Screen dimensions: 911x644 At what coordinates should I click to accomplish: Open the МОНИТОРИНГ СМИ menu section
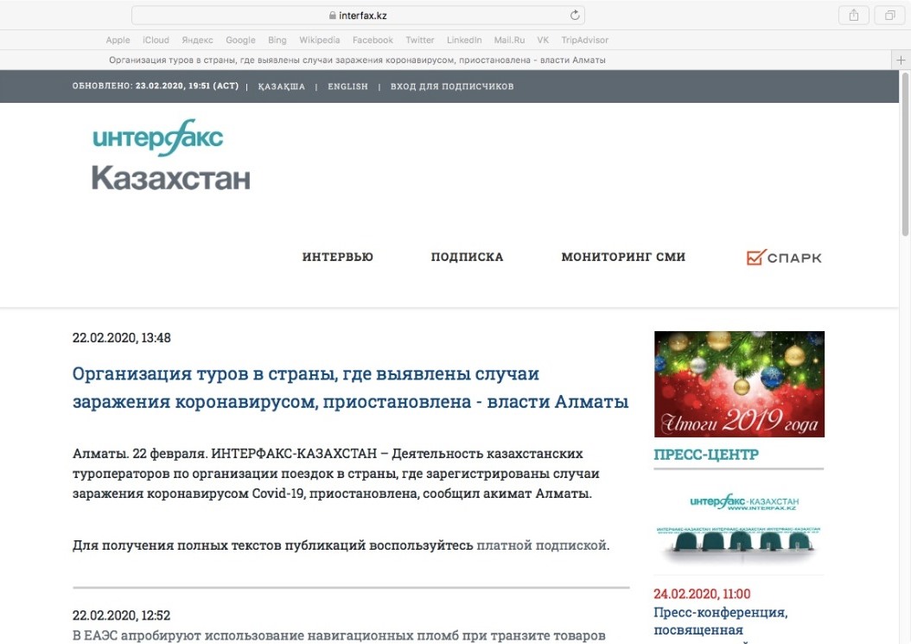tap(623, 257)
